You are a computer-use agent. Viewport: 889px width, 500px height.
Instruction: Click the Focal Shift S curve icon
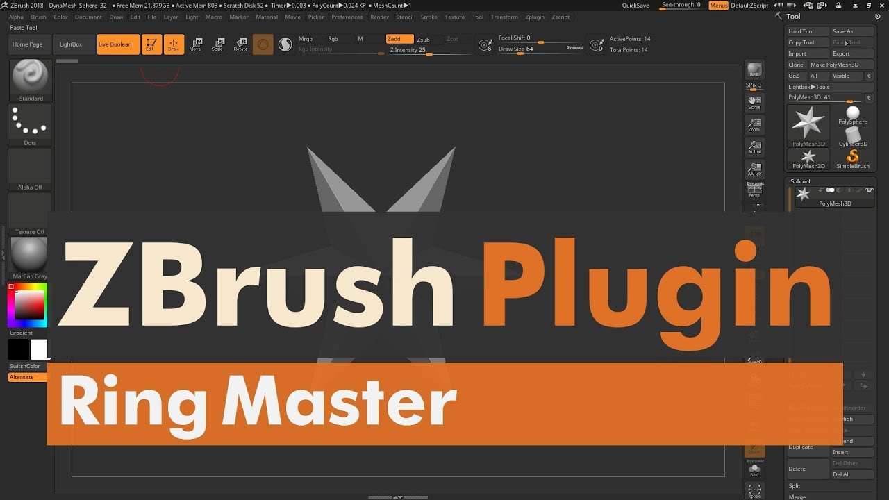(x=486, y=45)
